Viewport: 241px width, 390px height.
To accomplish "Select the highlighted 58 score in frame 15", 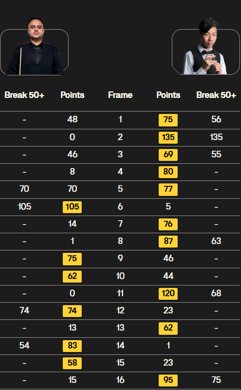I will tap(72, 363).
